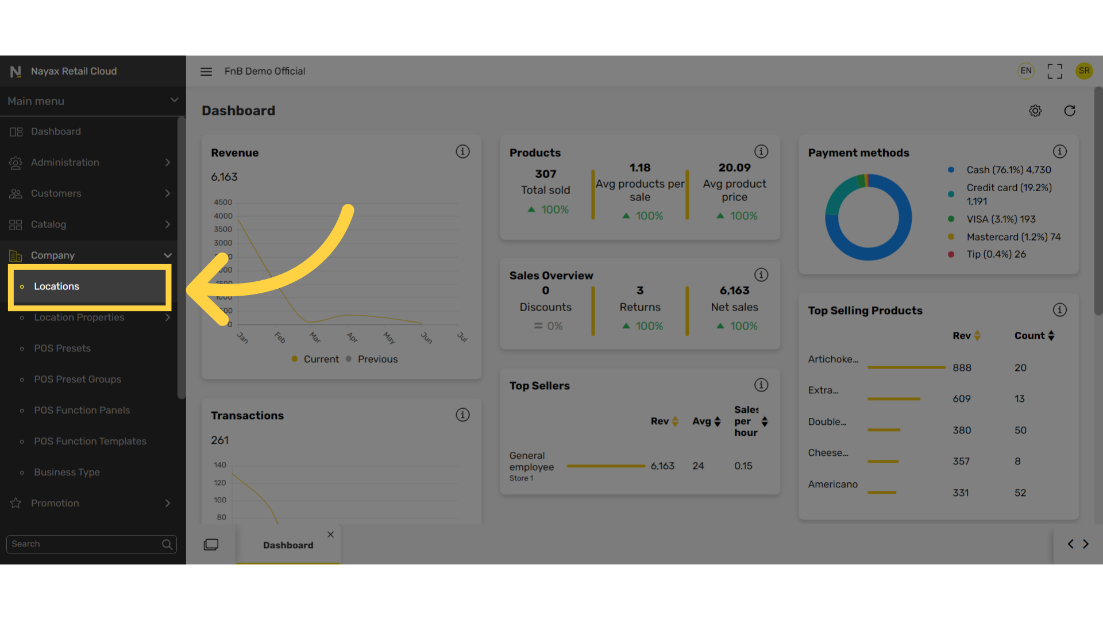Toggle the Current series in the Revenue legend

tap(315, 359)
